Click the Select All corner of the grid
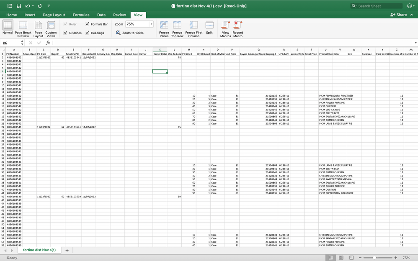 tap(3, 49)
